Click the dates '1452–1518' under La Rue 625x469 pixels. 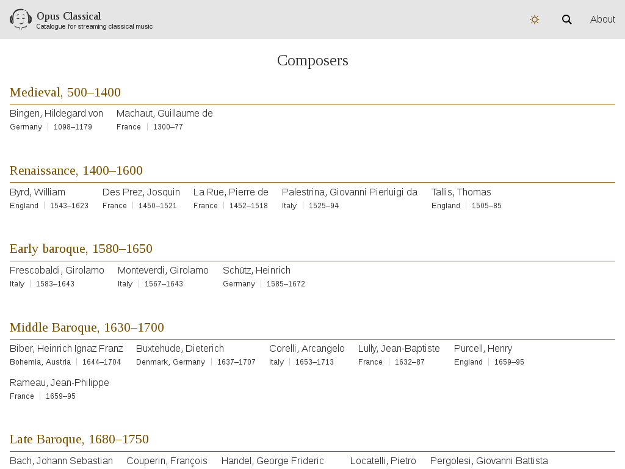(x=249, y=205)
